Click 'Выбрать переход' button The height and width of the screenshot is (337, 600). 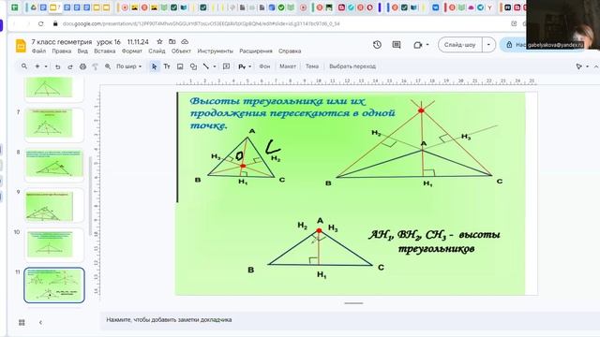point(352,66)
